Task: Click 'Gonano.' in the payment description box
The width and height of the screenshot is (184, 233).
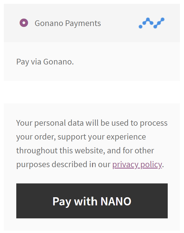Action: click(x=58, y=62)
